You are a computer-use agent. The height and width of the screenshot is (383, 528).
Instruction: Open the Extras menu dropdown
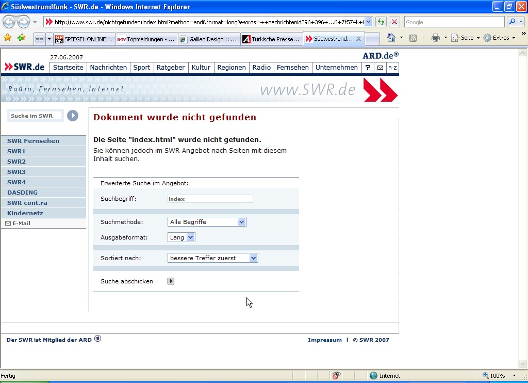click(500, 38)
